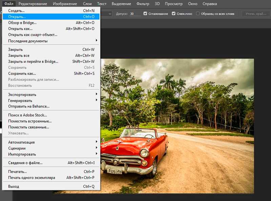The width and height of the screenshot is (271, 201).
Task: Click the Допуск value field showing 30
Action: point(135,14)
